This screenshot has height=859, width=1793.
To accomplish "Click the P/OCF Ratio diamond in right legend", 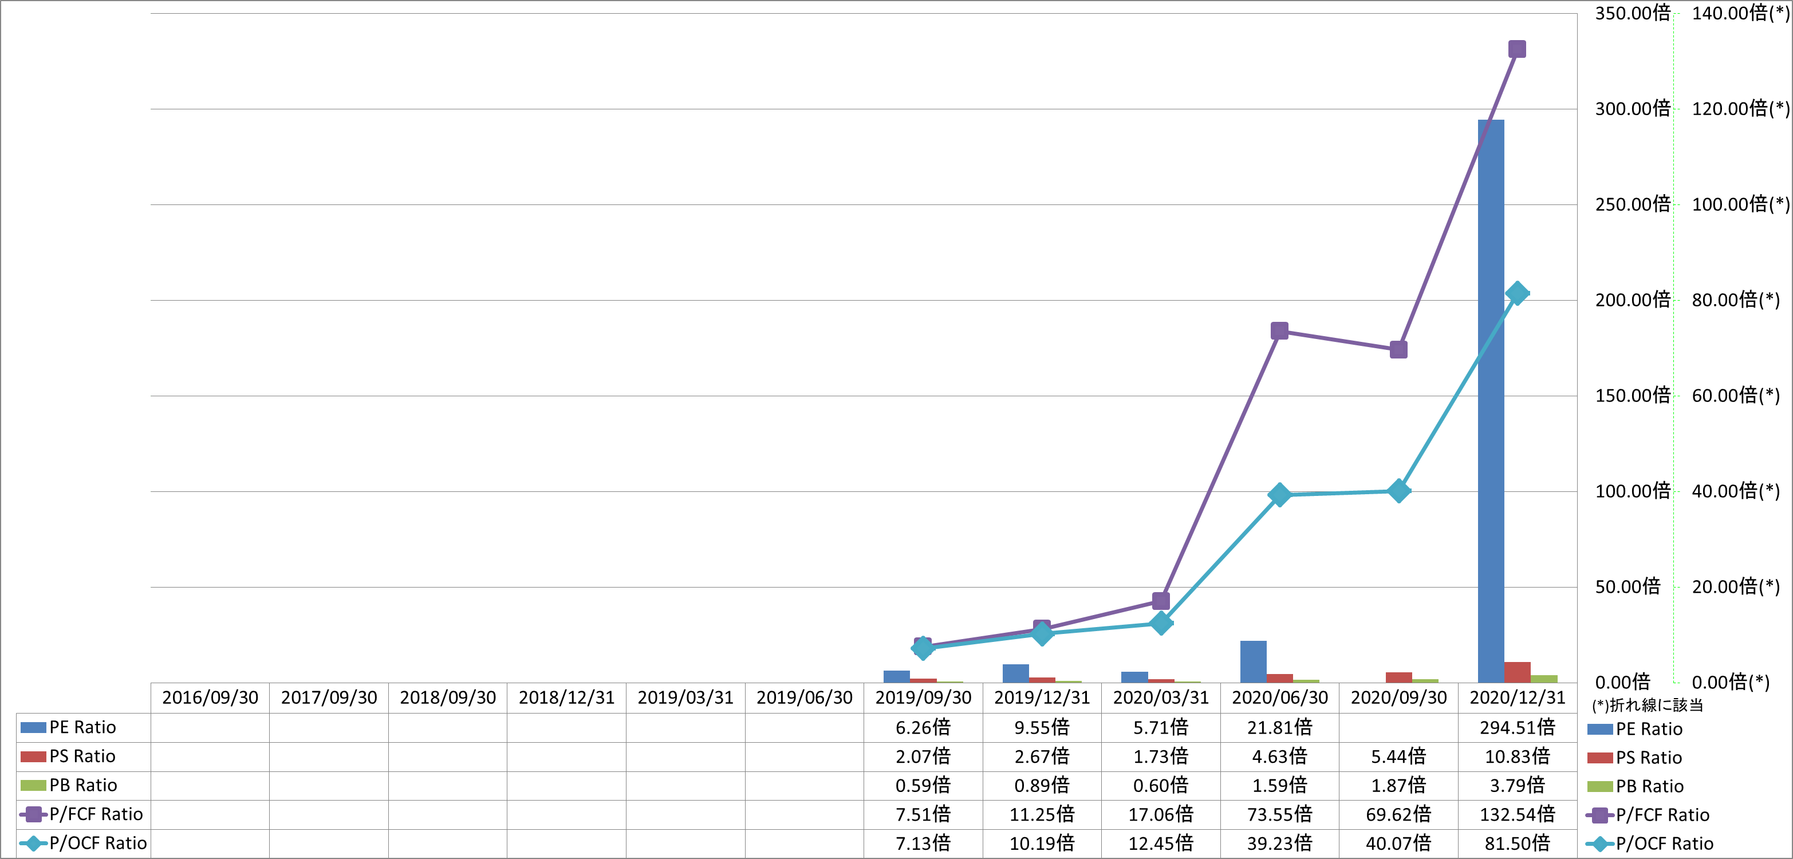I will click(1599, 844).
